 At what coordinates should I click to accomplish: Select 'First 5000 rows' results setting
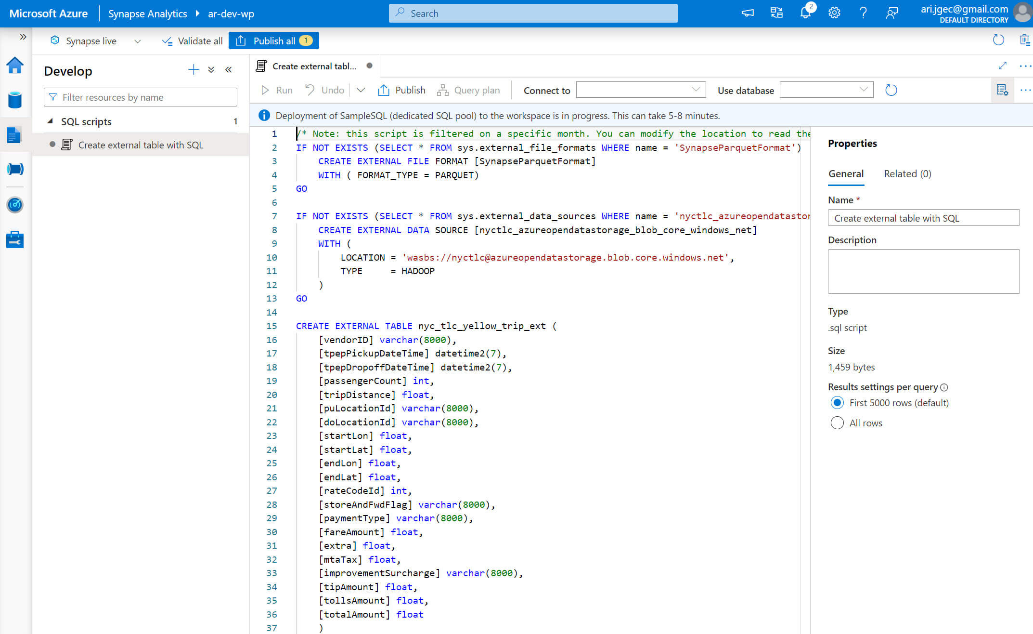tap(838, 403)
